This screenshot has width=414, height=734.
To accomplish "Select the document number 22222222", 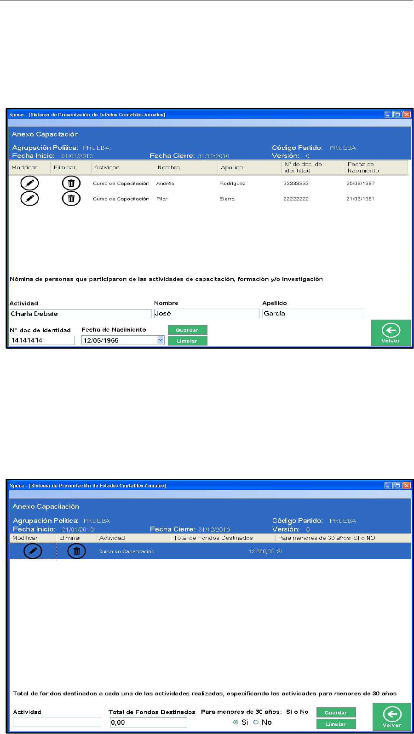I will tap(296, 199).
